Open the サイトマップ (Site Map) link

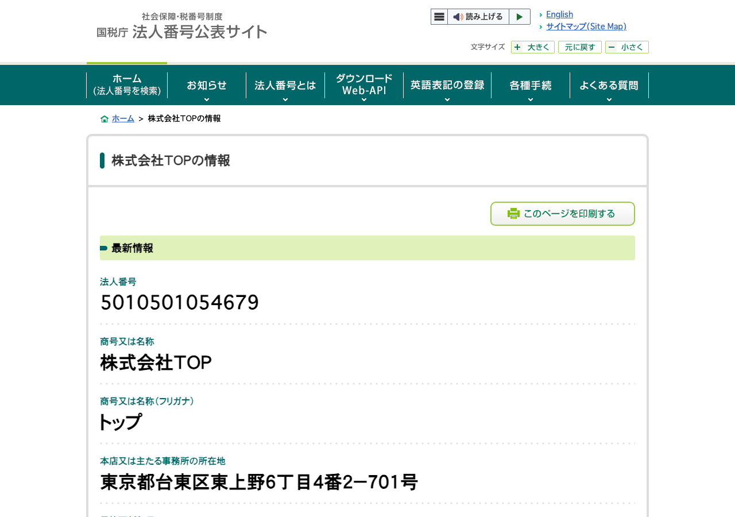pyautogui.click(x=586, y=26)
